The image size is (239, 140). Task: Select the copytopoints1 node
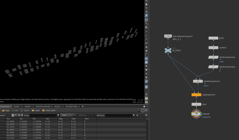pyautogui.click(x=196, y=95)
